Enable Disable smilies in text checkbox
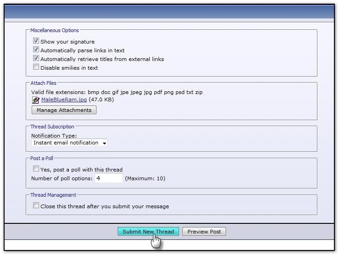The width and height of the screenshot is (339, 255). click(36, 67)
